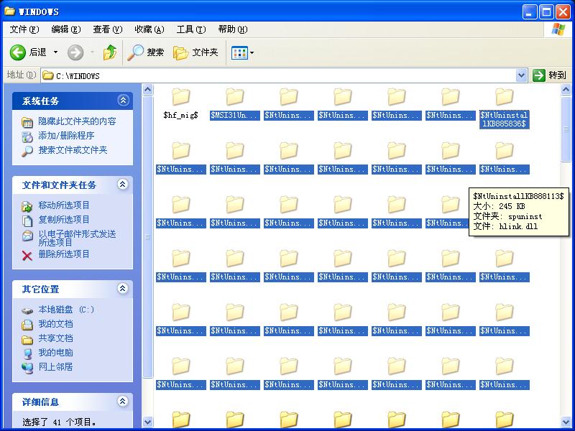The height and width of the screenshot is (431, 575).
Task: Click the $hf_mig$ folder name
Action: [x=181, y=116]
